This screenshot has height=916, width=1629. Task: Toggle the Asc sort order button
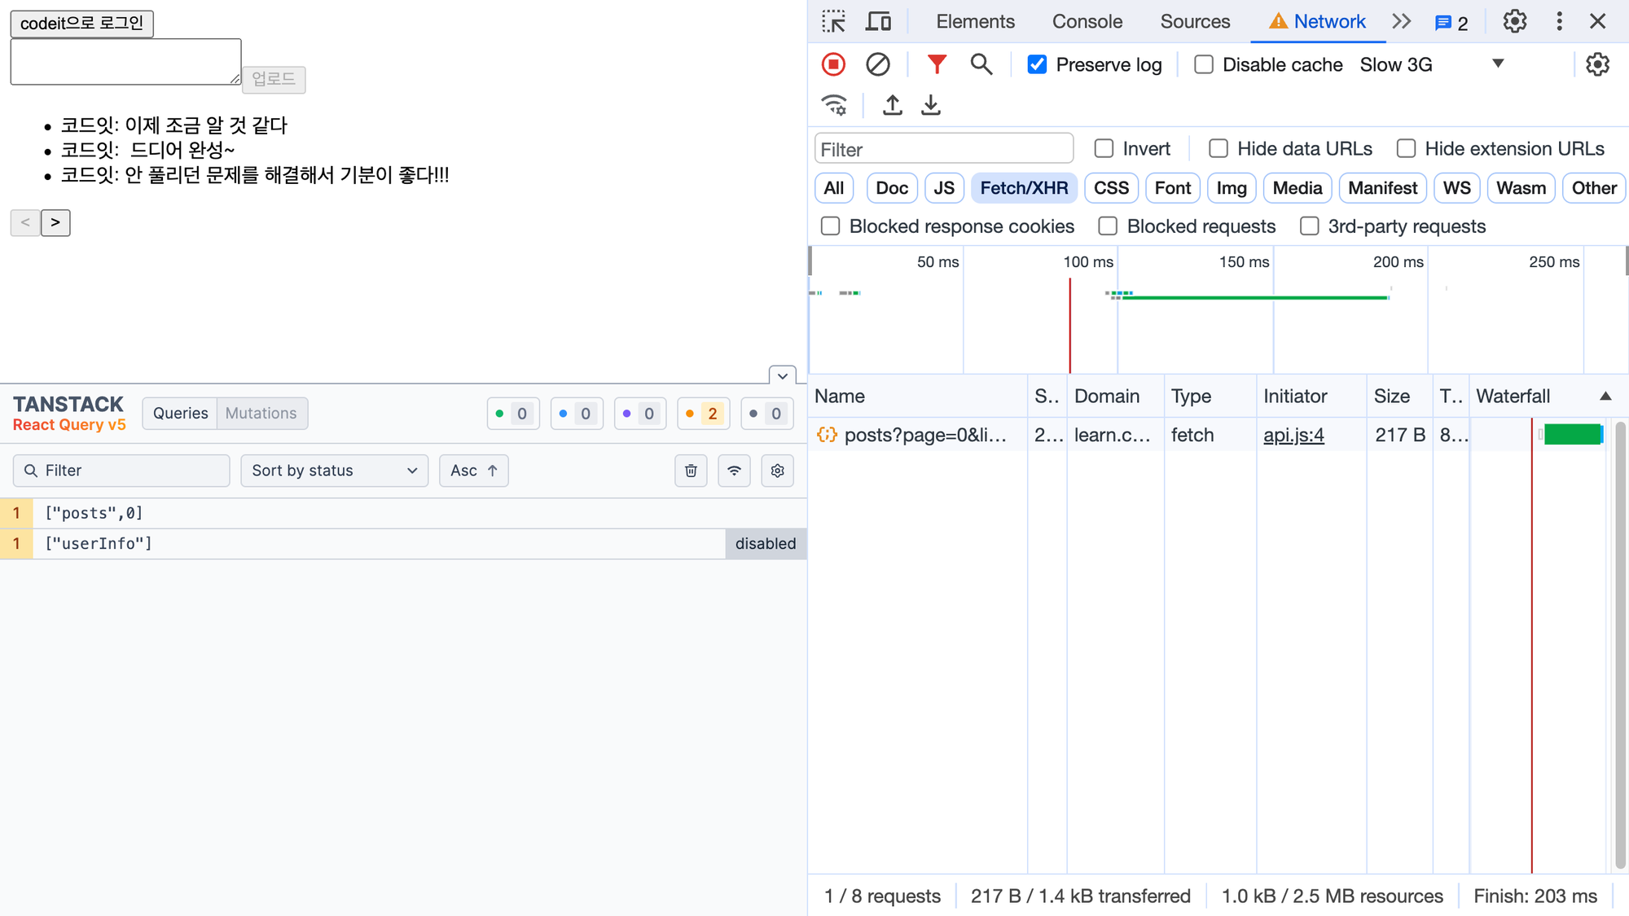tap(474, 471)
